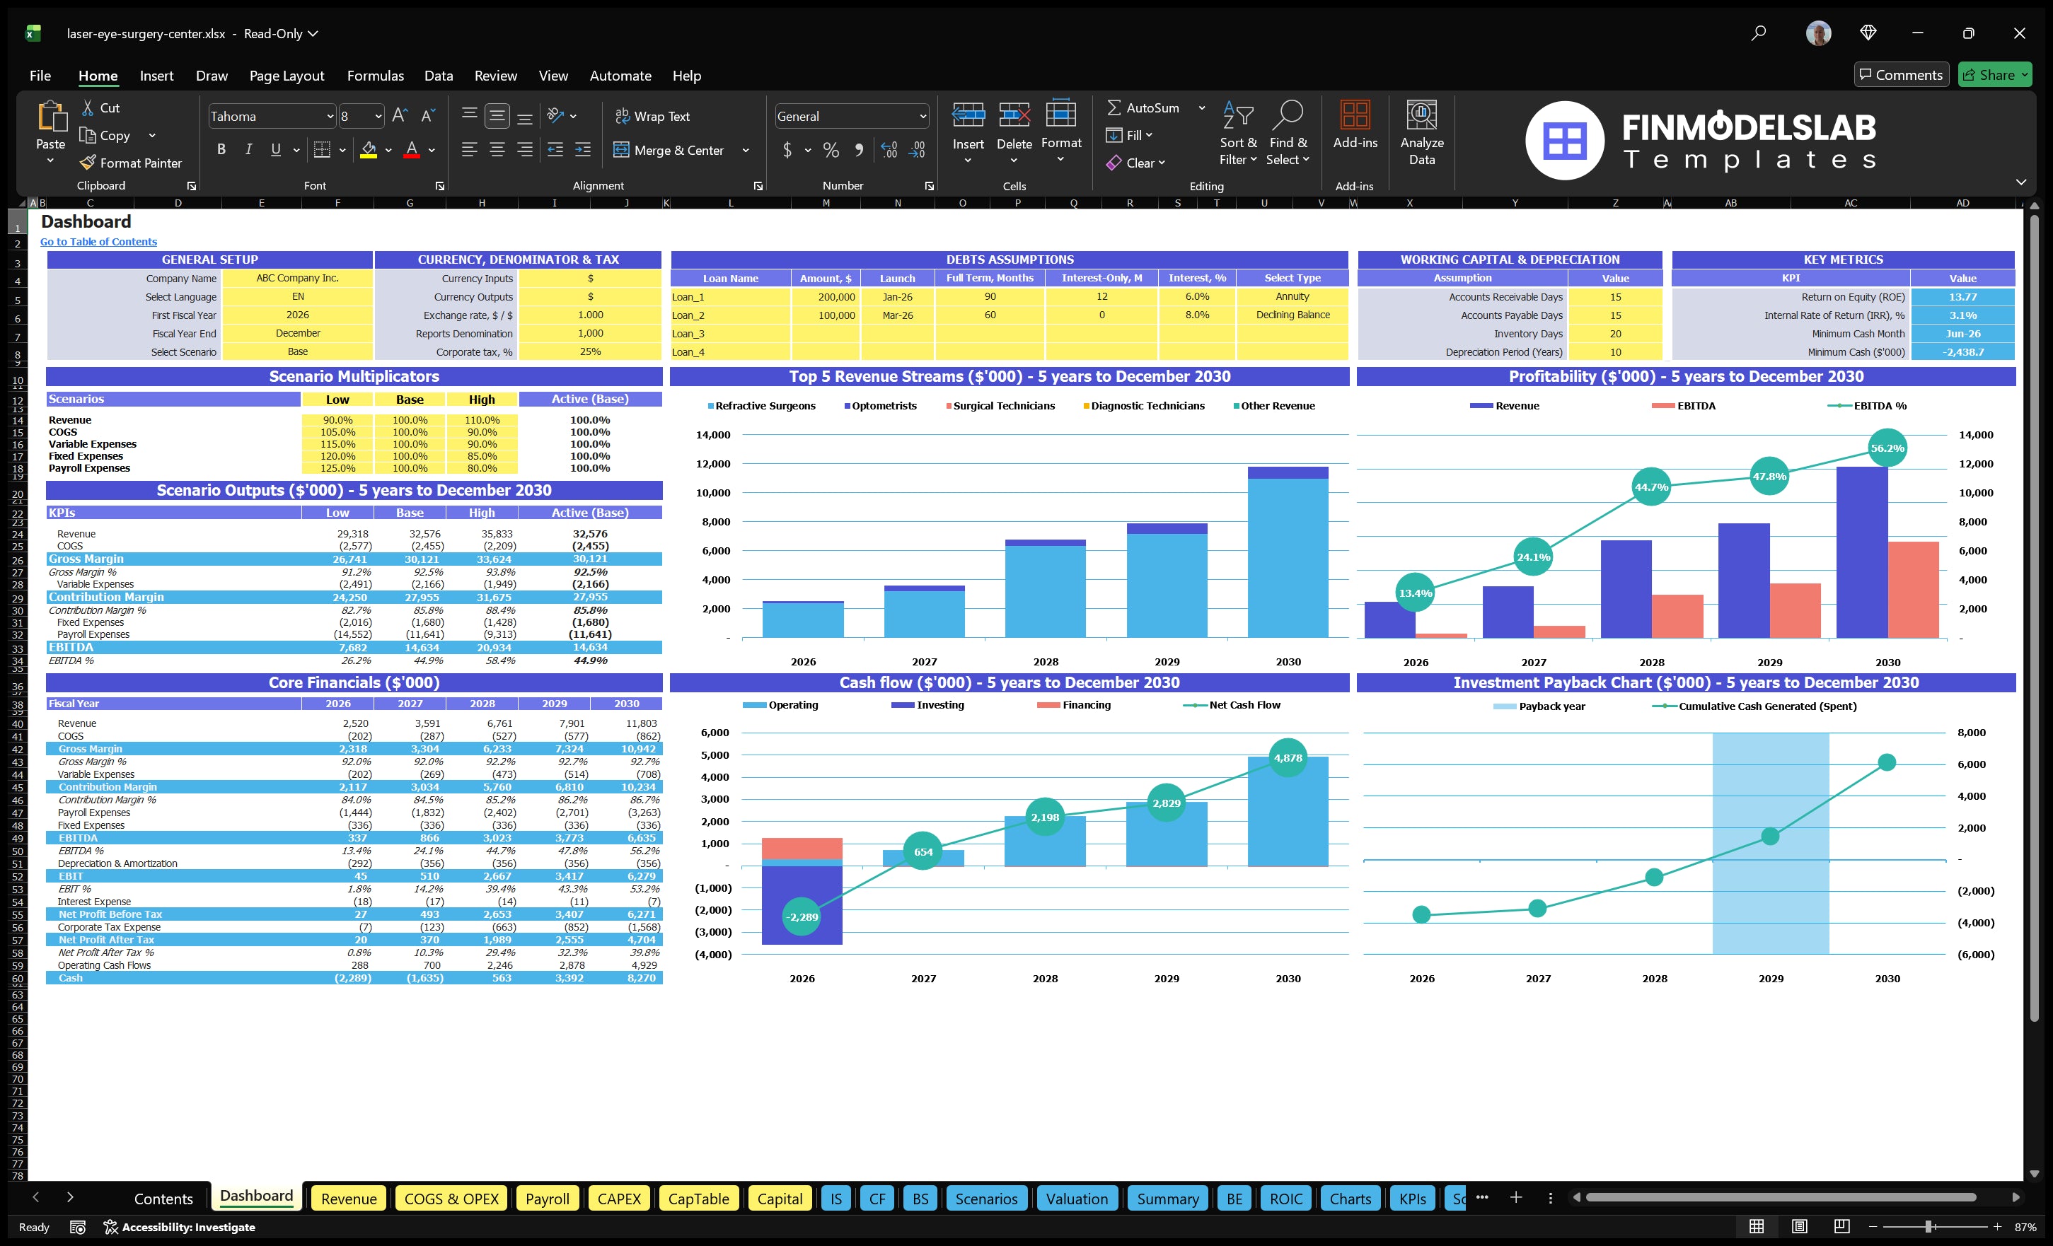Open the Revenue sheet tab

coord(348,1199)
